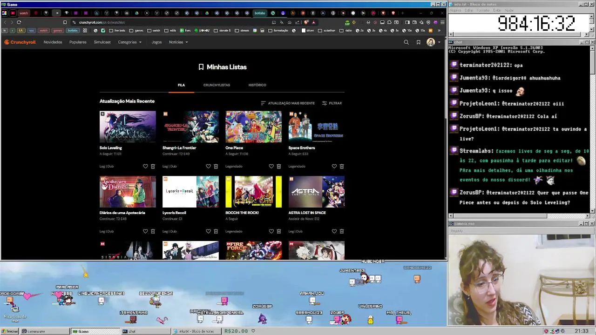
Task: Open the Iniciar start button
Action: (10, 331)
